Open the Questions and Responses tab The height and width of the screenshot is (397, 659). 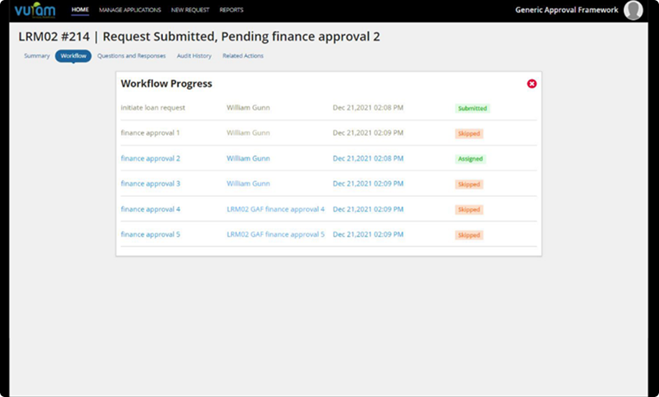tap(131, 56)
